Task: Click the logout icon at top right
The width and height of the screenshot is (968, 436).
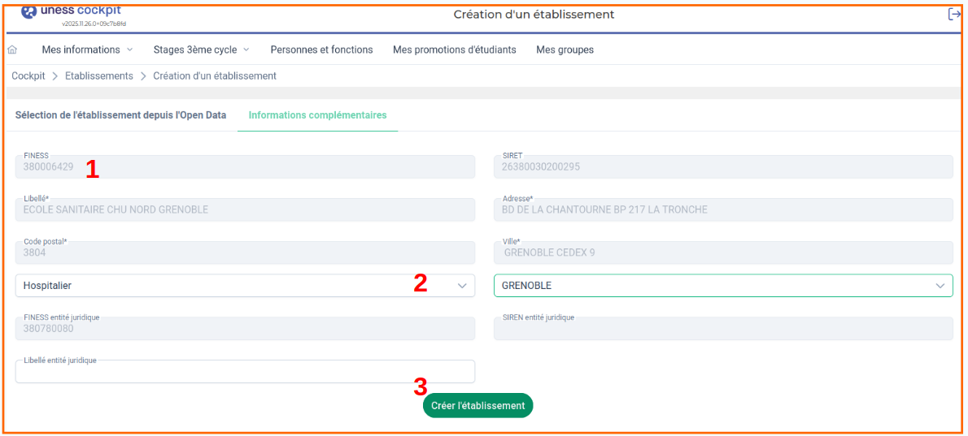Action: 954,15
